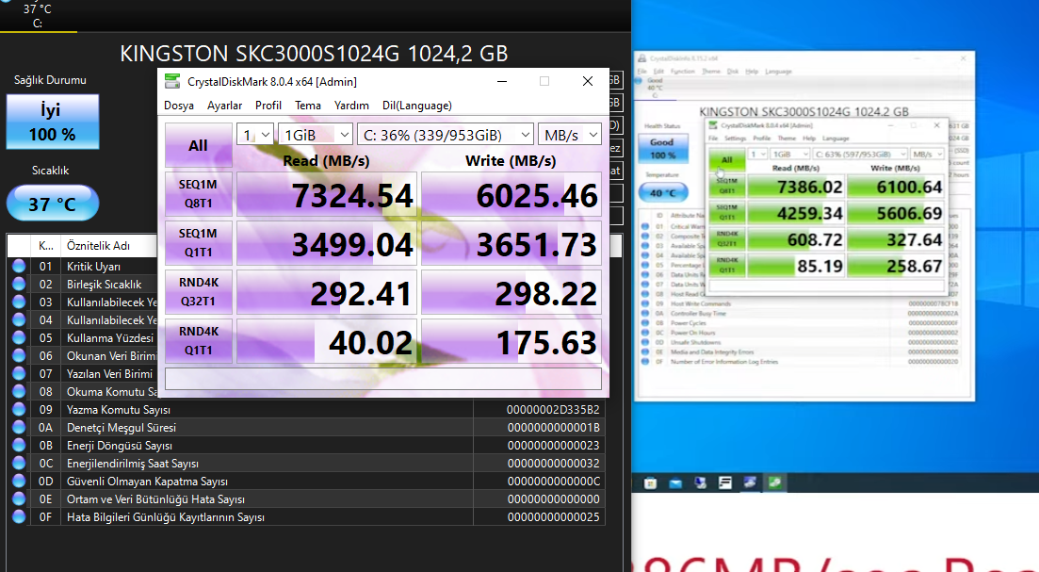Open the Dil(Language) menu

pos(416,106)
